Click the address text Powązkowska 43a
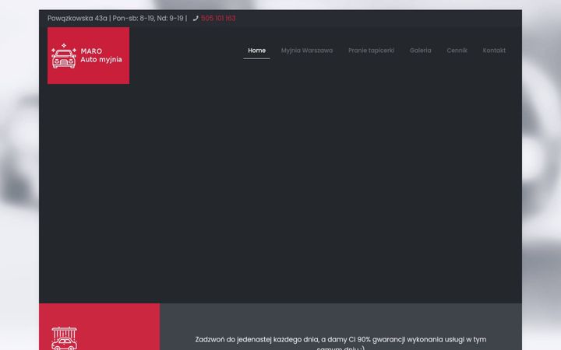This screenshot has height=350, width=561. coord(77,18)
